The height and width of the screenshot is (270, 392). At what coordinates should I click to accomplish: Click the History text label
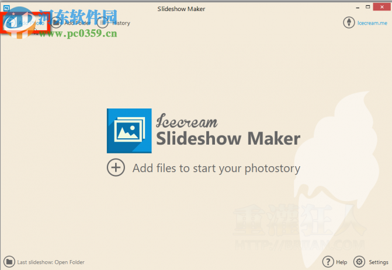point(122,23)
